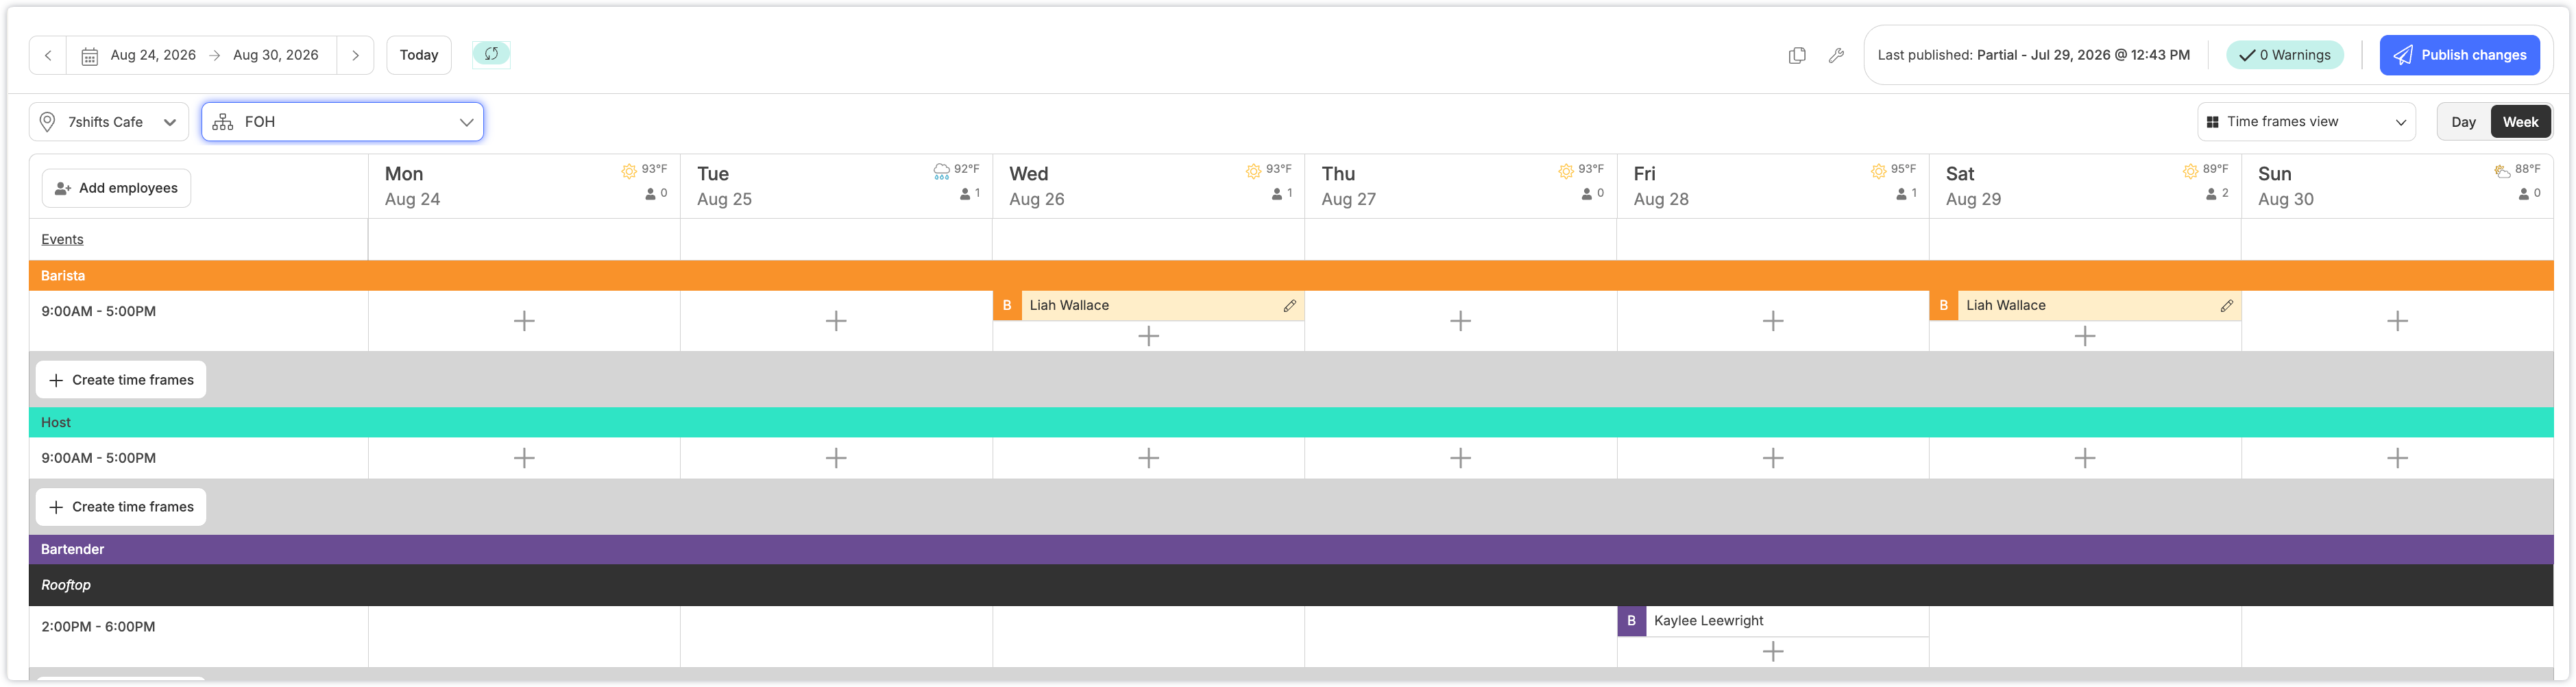The height and width of the screenshot is (687, 2576).
Task: Click the Last published status text
Action: click(x=2033, y=55)
